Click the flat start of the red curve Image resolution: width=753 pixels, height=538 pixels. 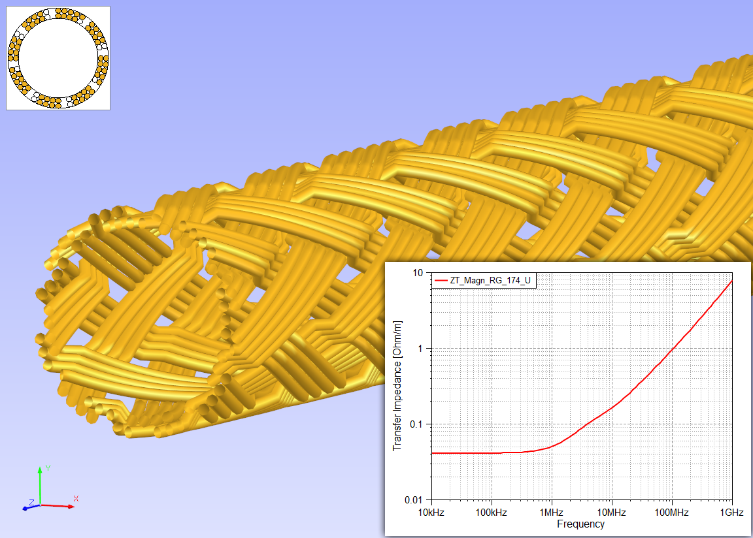coord(458,453)
